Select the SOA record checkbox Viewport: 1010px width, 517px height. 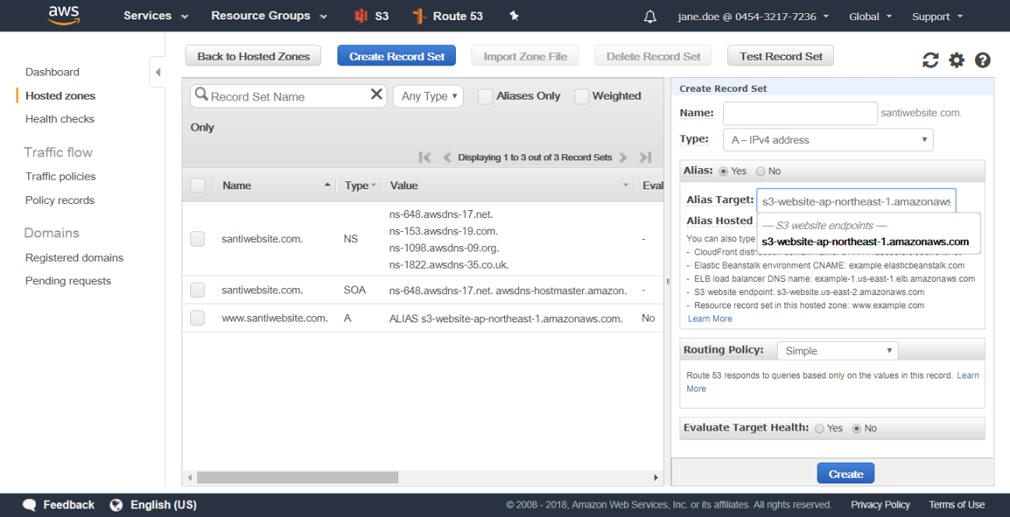pyautogui.click(x=198, y=290)
